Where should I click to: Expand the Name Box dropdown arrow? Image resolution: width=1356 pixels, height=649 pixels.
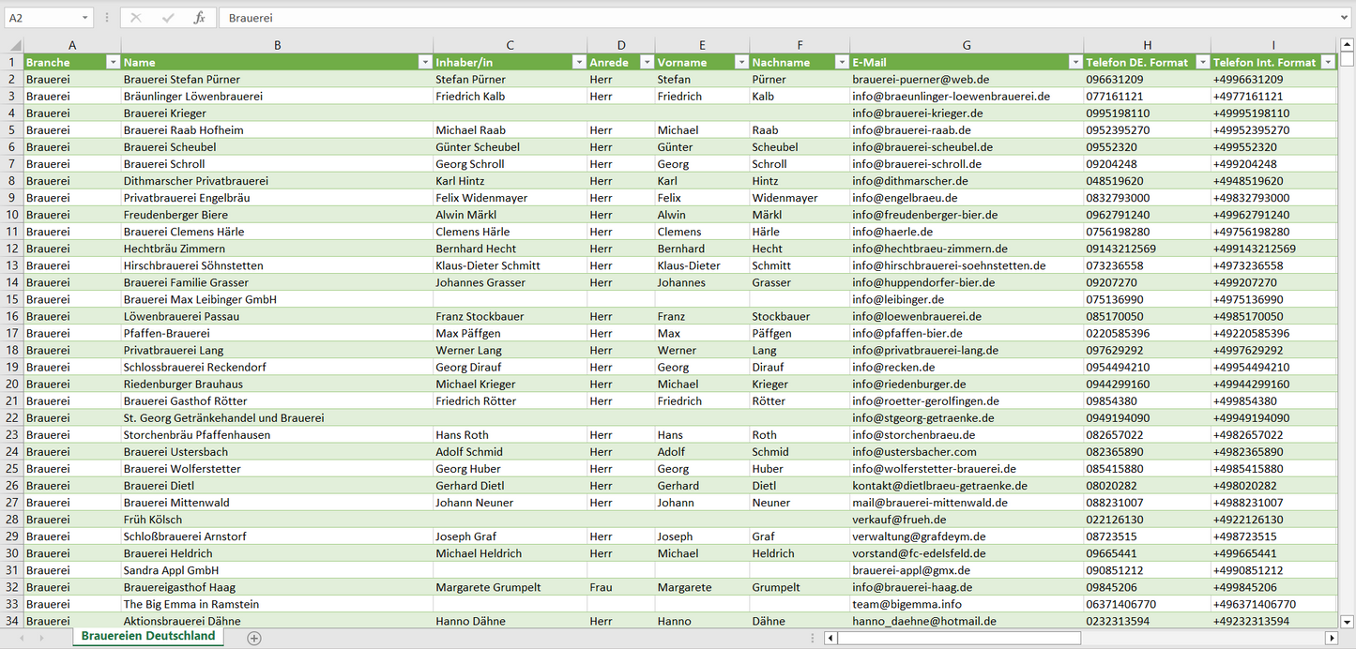84,18
